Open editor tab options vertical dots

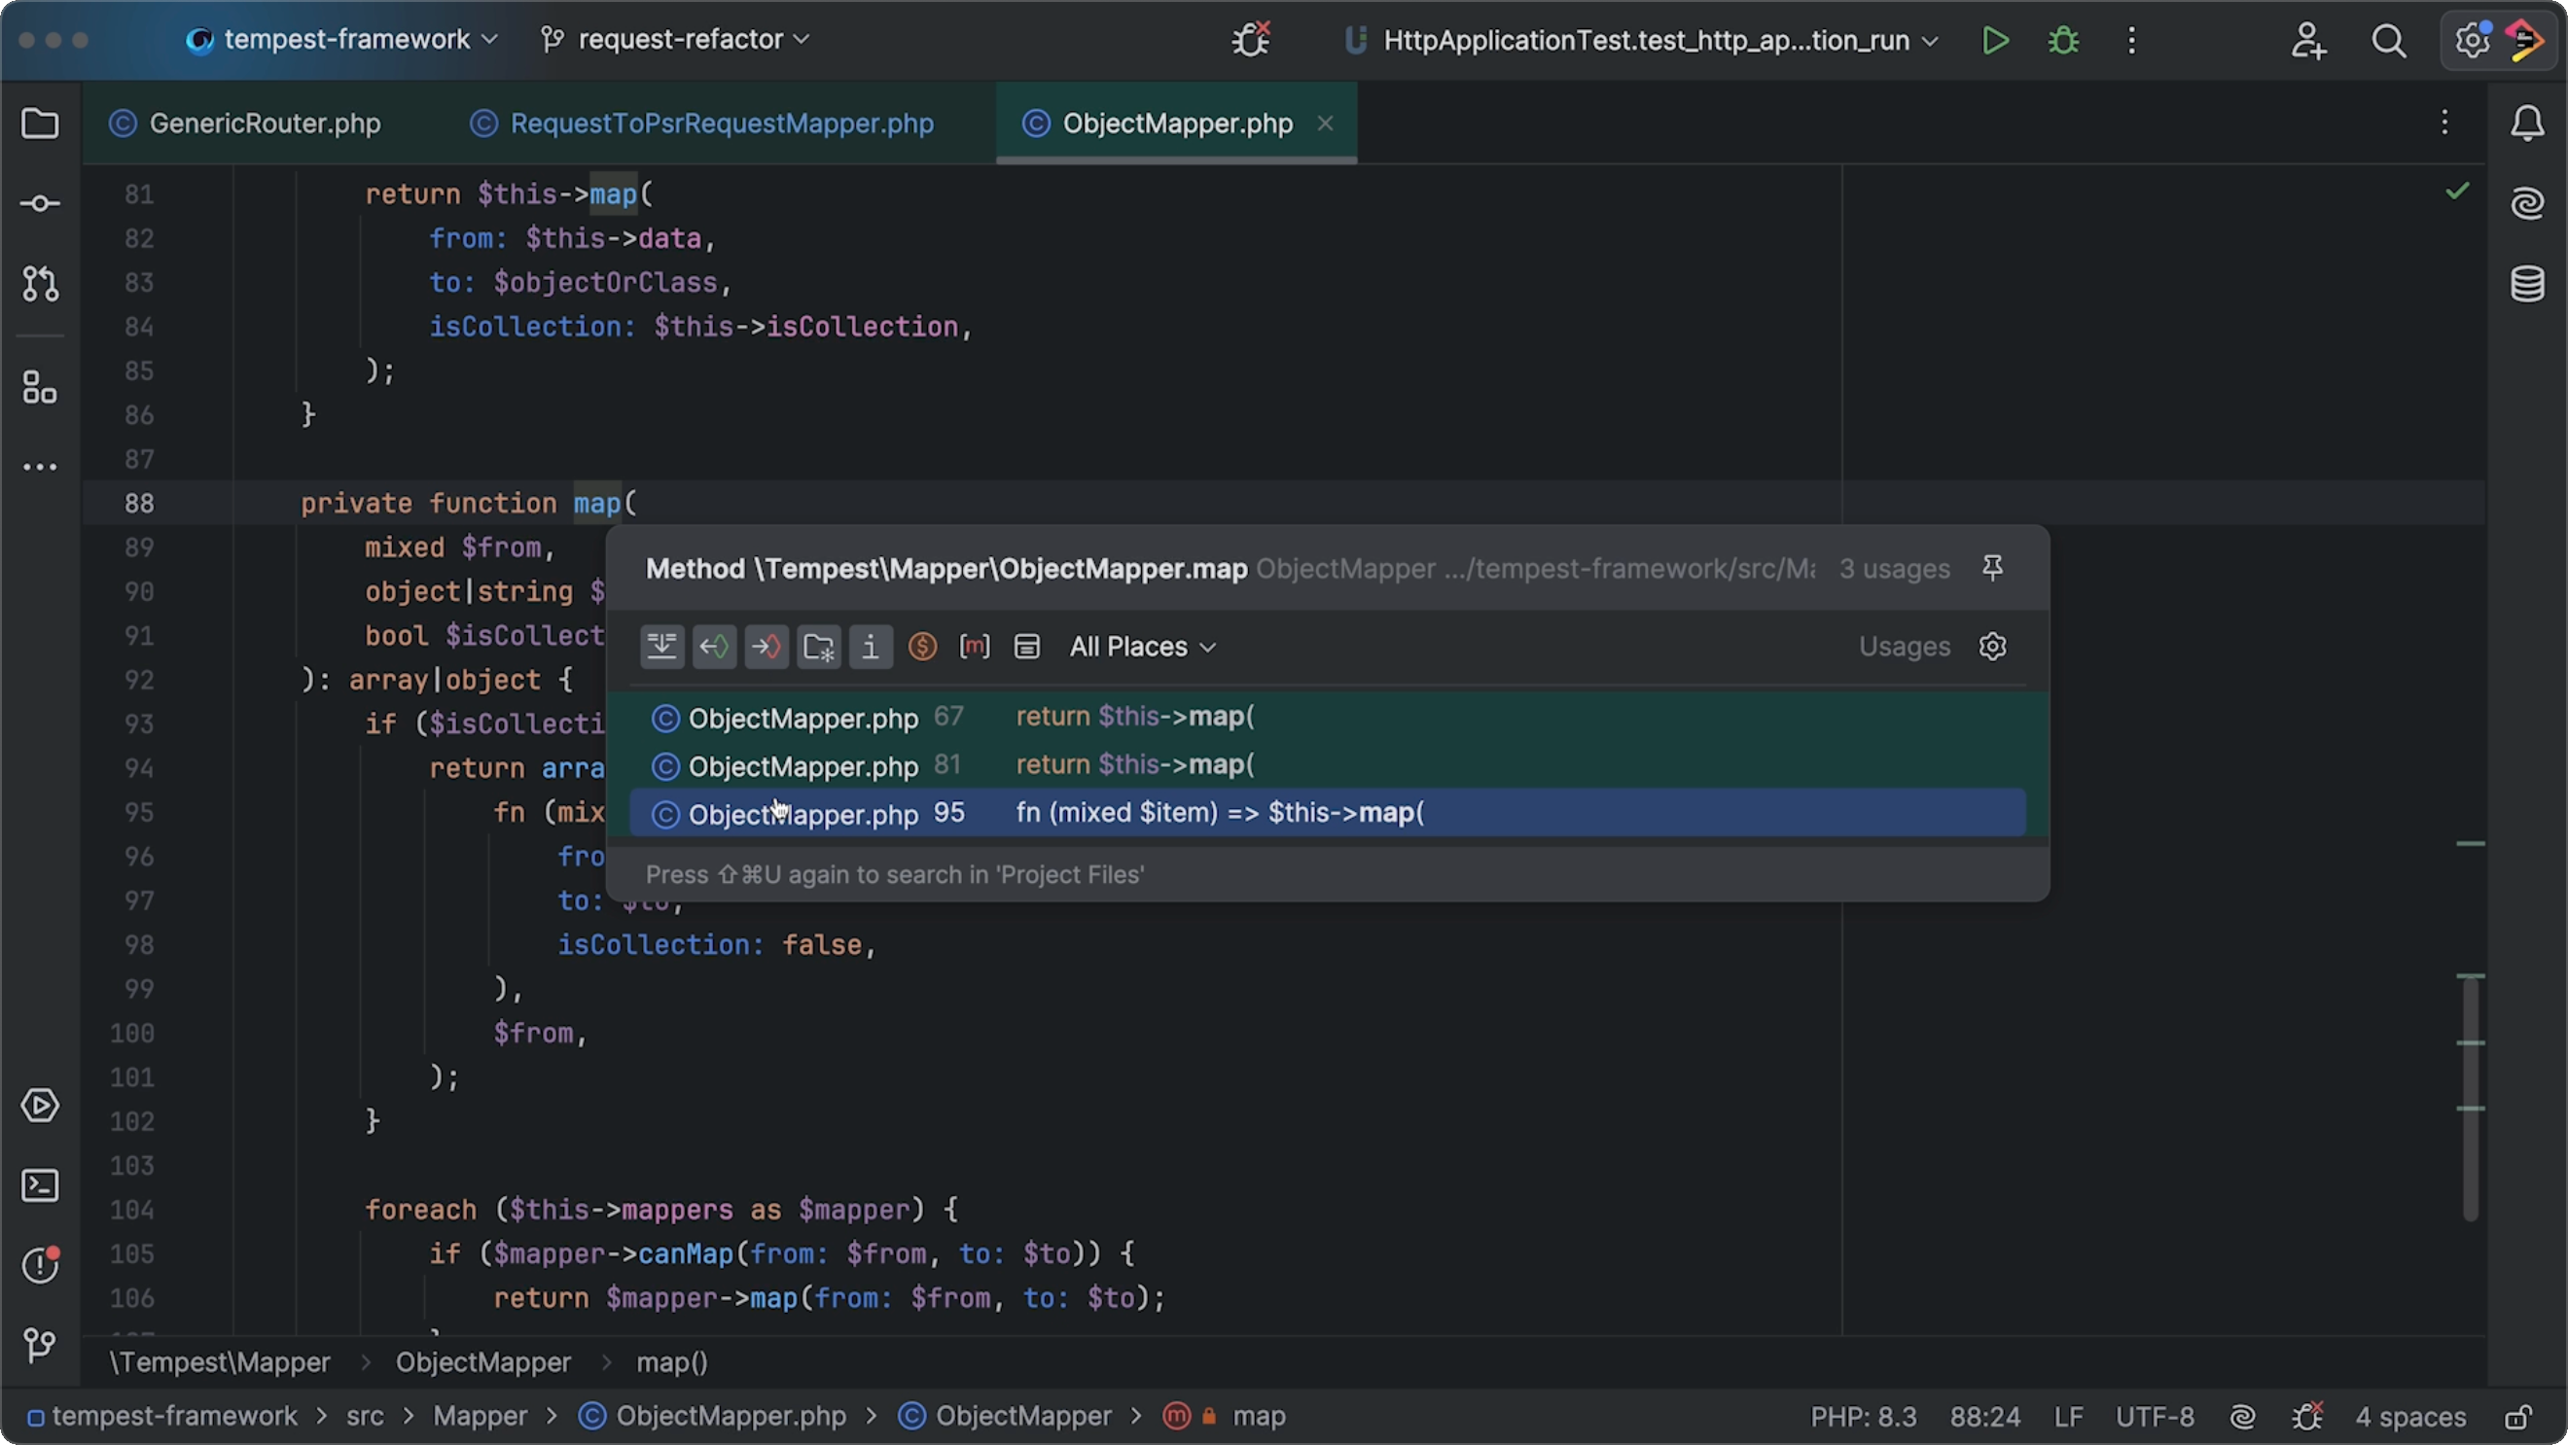coord(2444,123)
